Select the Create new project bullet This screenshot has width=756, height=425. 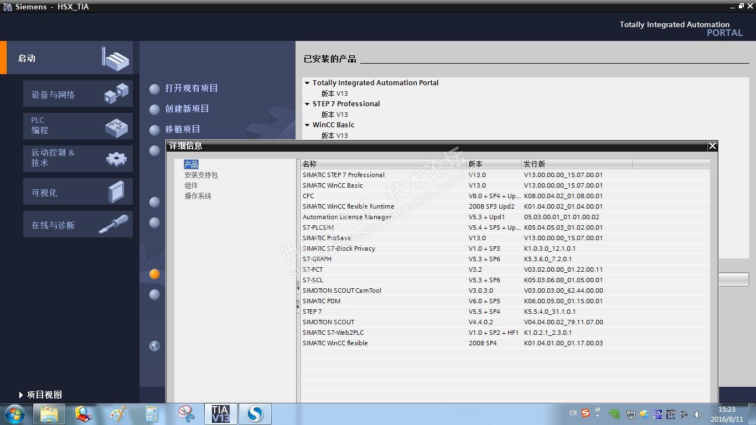pos(155,110)
